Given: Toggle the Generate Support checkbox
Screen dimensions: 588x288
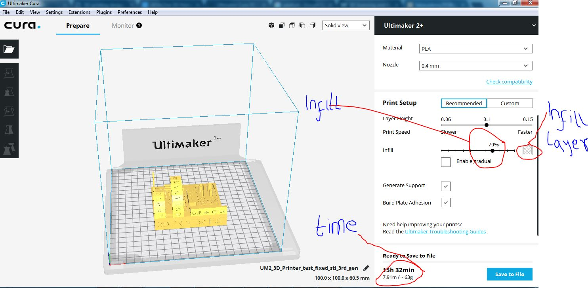Looking at the screenshot, I should tap(446, 186).
